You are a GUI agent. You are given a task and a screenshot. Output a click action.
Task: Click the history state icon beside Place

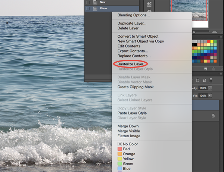point(95,9)
